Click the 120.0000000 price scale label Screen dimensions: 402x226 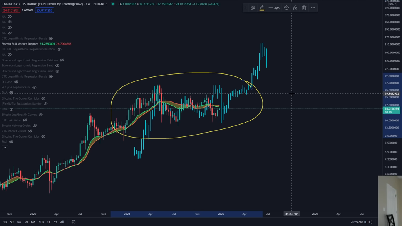[x=392, y=61]
